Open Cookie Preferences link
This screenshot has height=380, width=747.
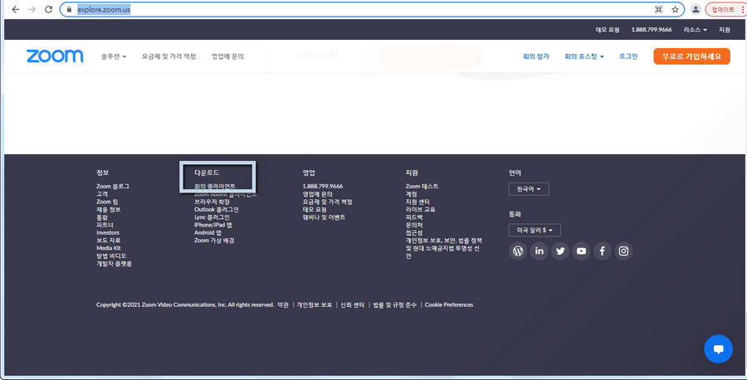(449, 304)
